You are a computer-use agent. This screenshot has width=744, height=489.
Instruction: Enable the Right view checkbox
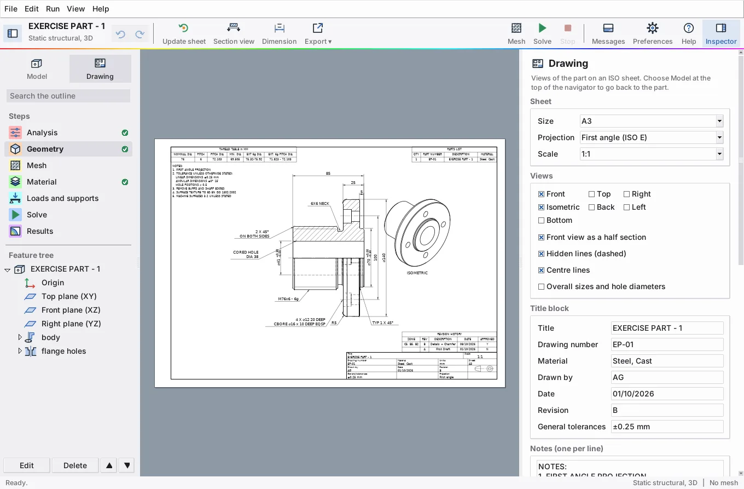coord(626,194)
